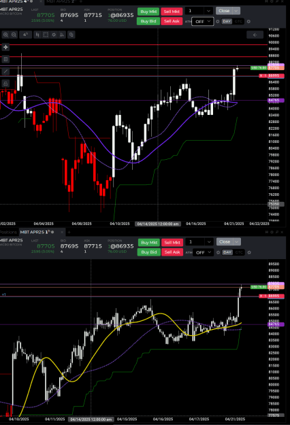Viewport: 290px width, 425px height.
Task: Click Buy Bid in the lower panel
Action: [x=149, y=252]
